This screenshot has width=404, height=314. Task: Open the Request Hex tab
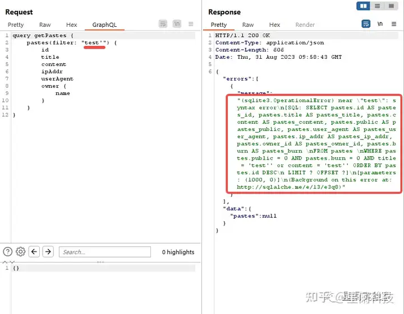pos(72,25)
